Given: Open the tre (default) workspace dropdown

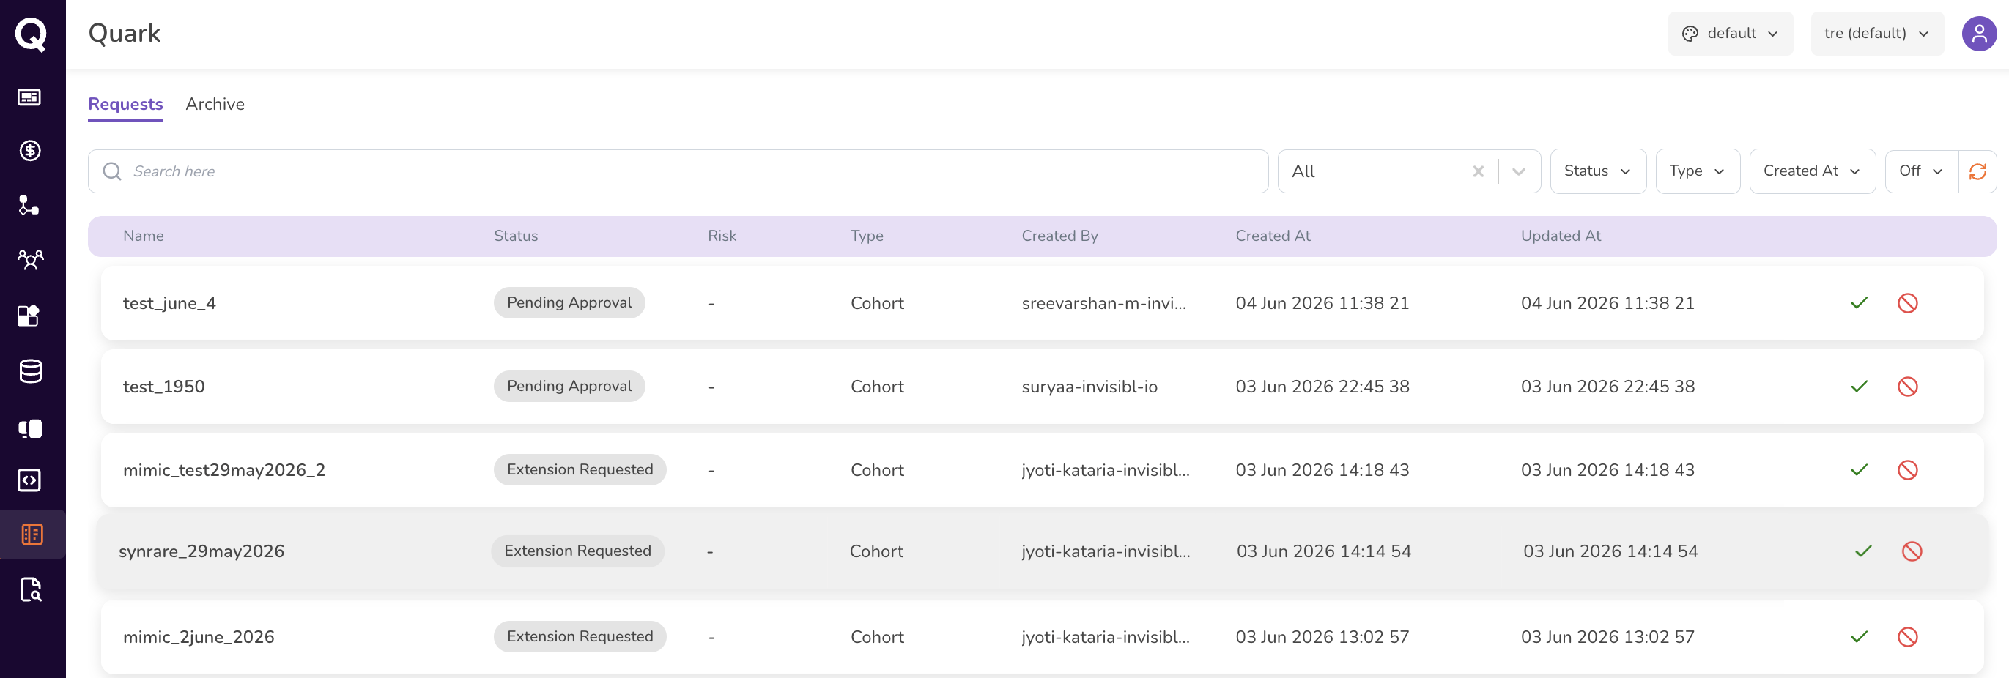Looking at the screenshot, I should point(1876,34).
